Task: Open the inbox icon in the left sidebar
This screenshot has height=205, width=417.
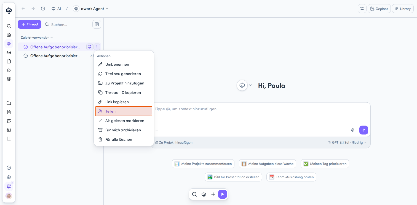Action: (9, 52)
